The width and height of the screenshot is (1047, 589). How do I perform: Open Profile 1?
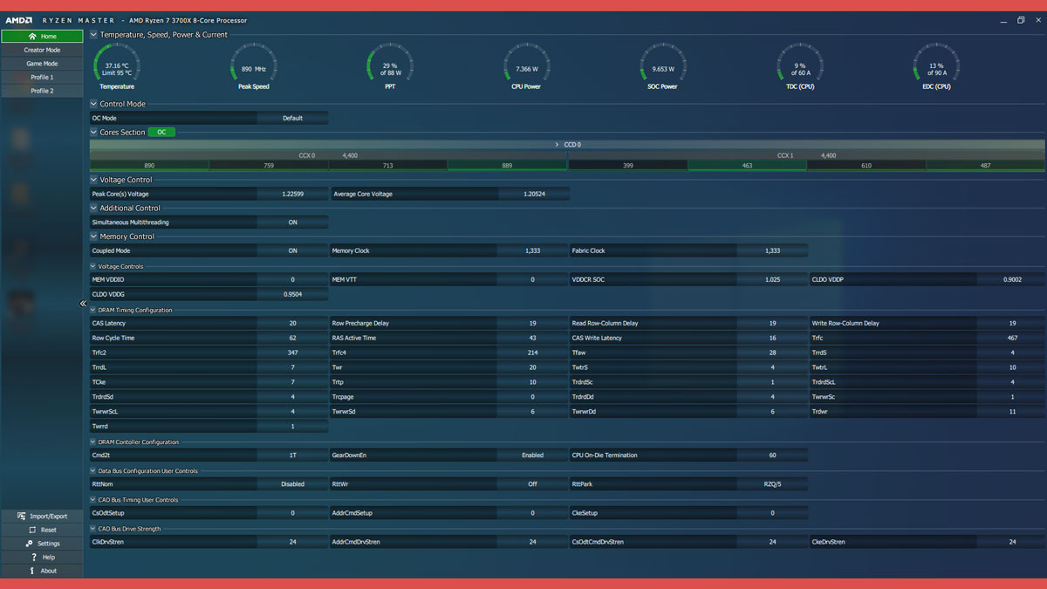pyautogui.click(x=42, y=77)
